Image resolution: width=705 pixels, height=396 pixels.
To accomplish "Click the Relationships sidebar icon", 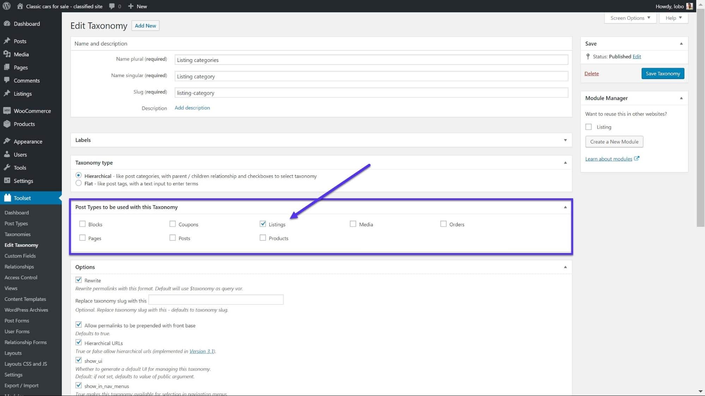I will (19, 266).
